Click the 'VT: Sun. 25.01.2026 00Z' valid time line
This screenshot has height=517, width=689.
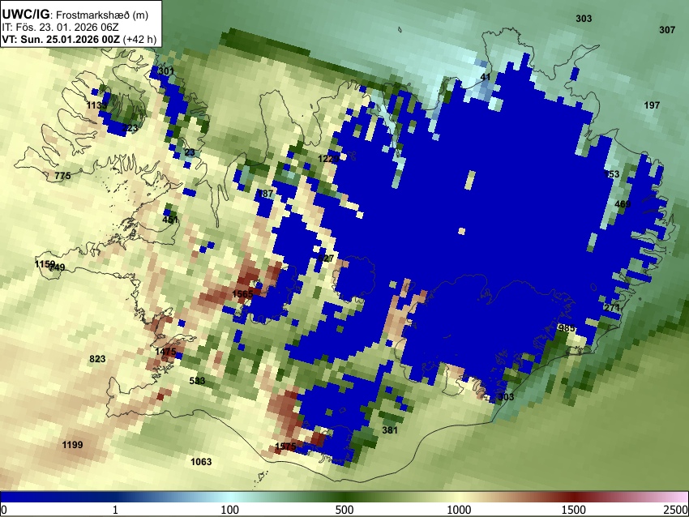61,39
